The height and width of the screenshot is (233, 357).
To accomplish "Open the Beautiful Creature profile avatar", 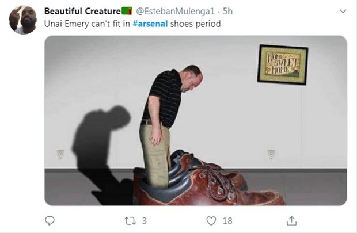I will (x=23, y=20).
